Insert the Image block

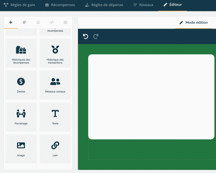coord(21,149)
